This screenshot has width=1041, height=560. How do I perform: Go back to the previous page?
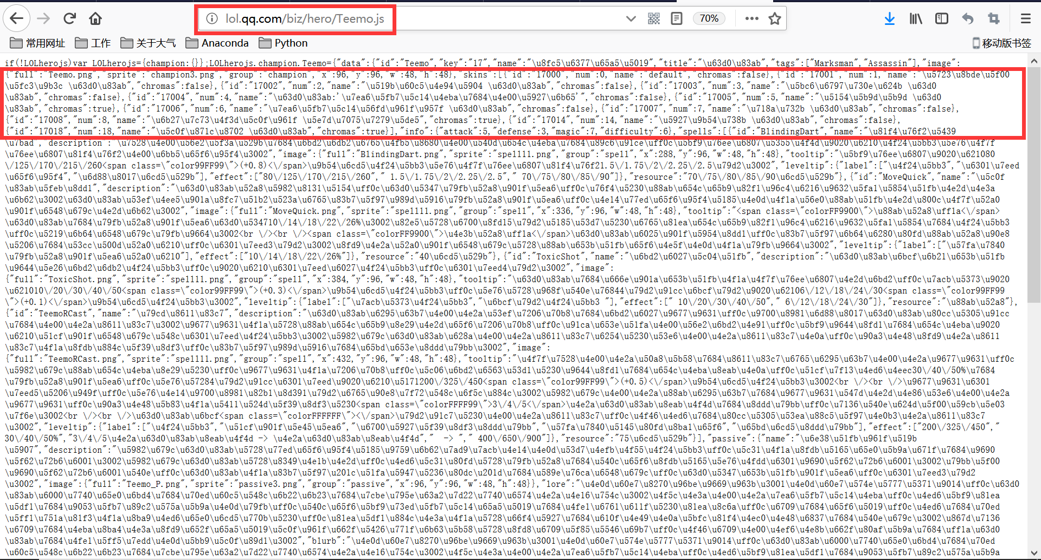[x=17, y=19]
